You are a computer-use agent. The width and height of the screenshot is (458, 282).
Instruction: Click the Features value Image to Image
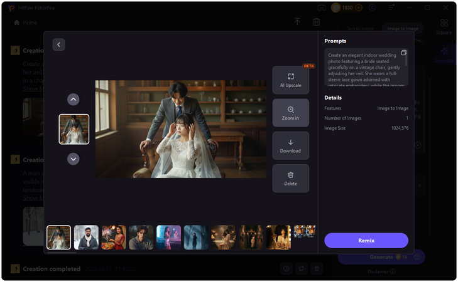point(393,108)
